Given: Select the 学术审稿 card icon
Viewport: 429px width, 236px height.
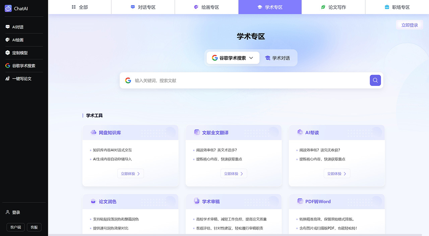Looking at the screenshot, I should click(197, 201).
